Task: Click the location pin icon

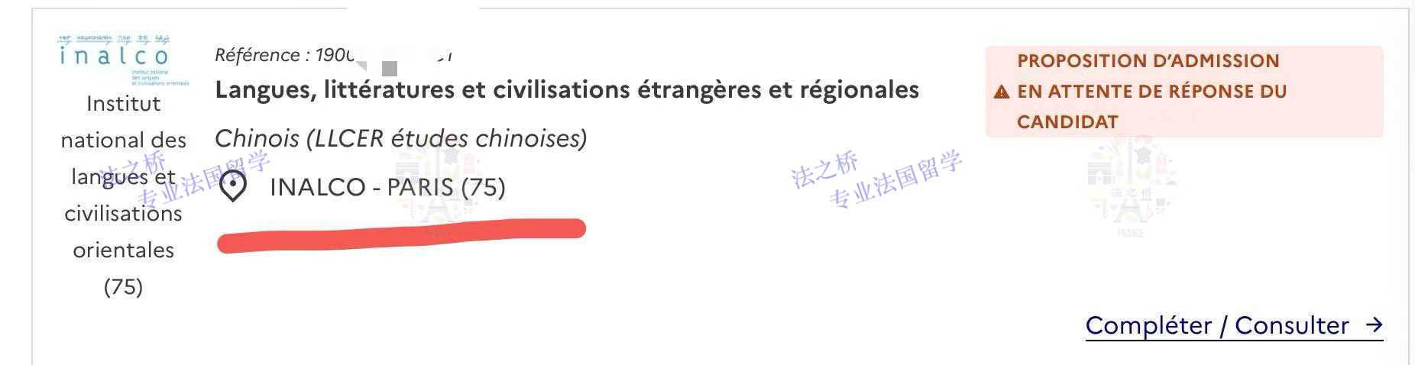Action: click(233, 187)
